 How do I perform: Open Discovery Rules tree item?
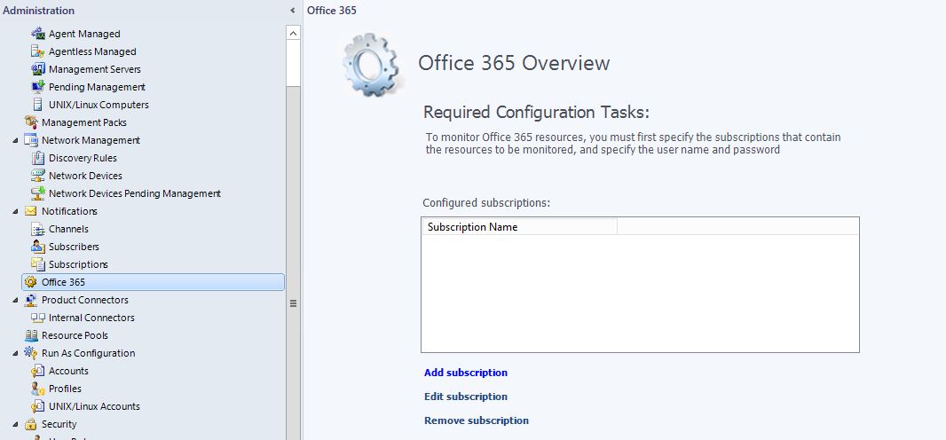pos(83,158)
